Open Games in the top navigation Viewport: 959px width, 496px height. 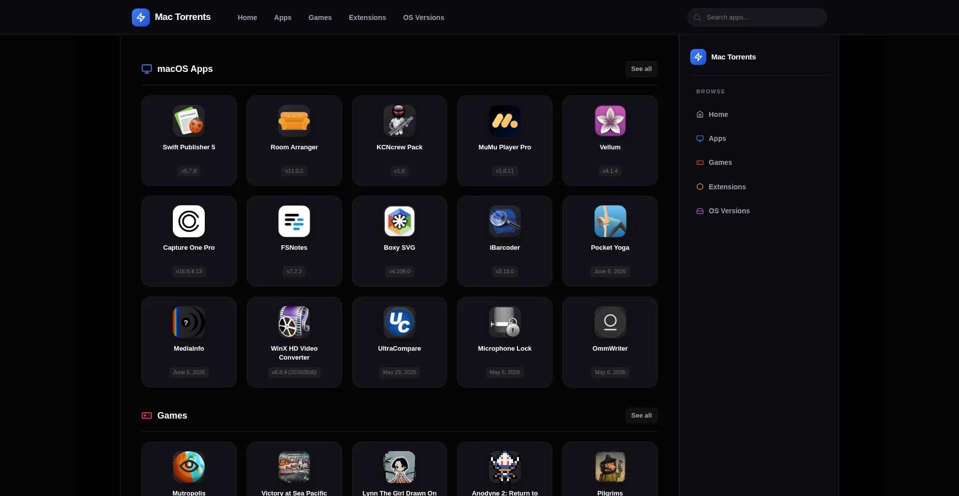pyautogui.click(x=320, y=17)
